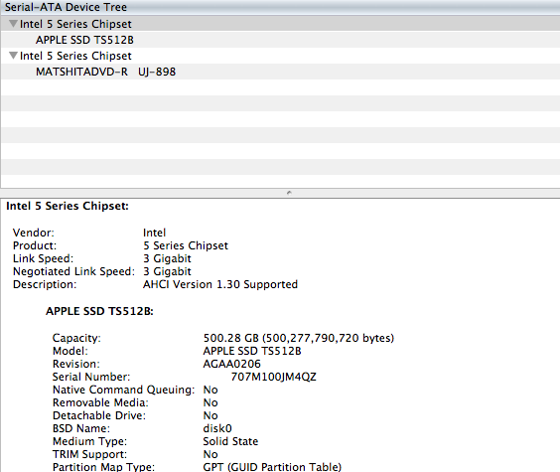Screen dimensions: 560x472
Task: Click the Removable Media: label
Action: [100, 402]
